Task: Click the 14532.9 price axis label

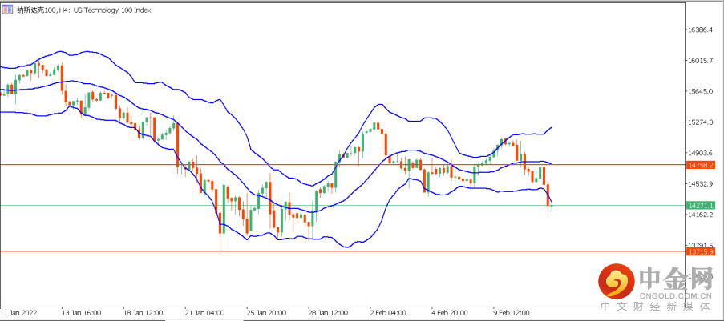Action: (x=702, y=184)
